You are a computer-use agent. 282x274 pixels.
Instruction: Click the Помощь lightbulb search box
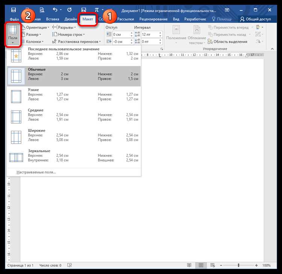[x=222, y=19]
